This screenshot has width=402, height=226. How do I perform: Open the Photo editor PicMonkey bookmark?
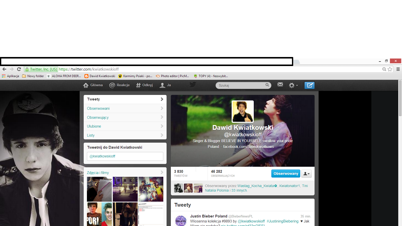coord(172,76)
